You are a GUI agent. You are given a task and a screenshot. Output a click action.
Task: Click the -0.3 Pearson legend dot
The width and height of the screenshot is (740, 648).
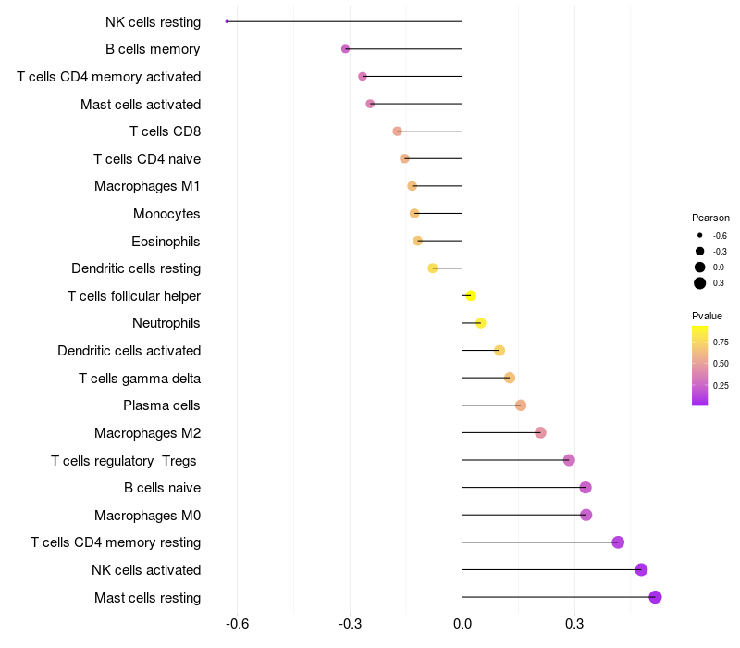click(x=700, y=251)
